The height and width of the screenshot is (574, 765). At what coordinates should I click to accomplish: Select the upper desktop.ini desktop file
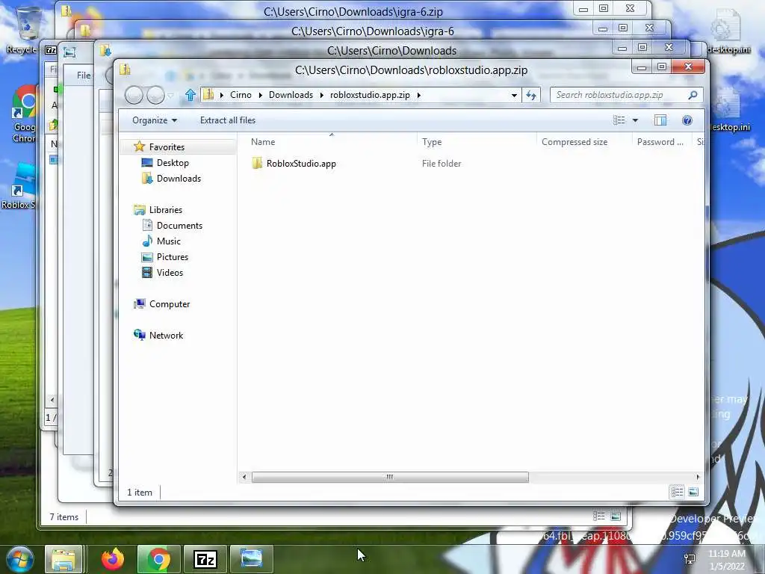click(x=728, y=33)
